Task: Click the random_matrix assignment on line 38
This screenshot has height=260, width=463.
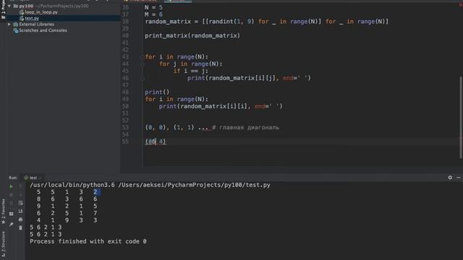Action: 267,22
